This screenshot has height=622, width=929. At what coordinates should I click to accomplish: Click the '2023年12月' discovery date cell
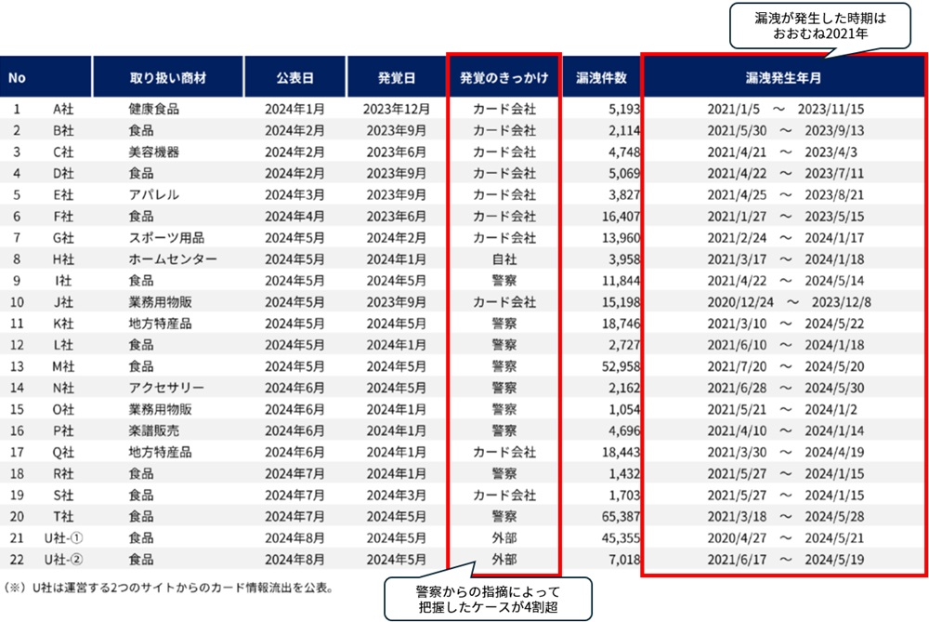point(397,109)
